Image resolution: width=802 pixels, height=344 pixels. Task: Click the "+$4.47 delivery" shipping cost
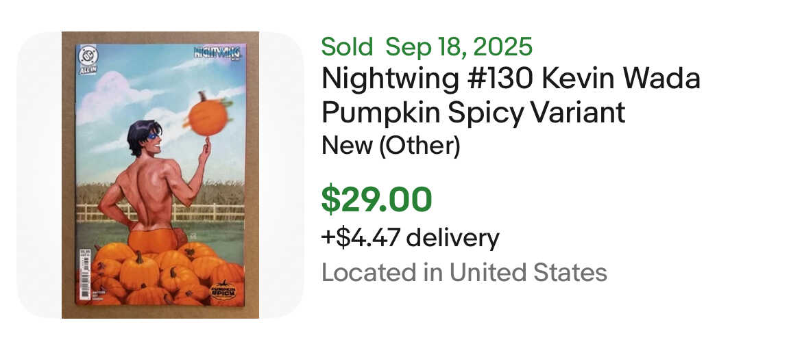[x=410, y=238]
